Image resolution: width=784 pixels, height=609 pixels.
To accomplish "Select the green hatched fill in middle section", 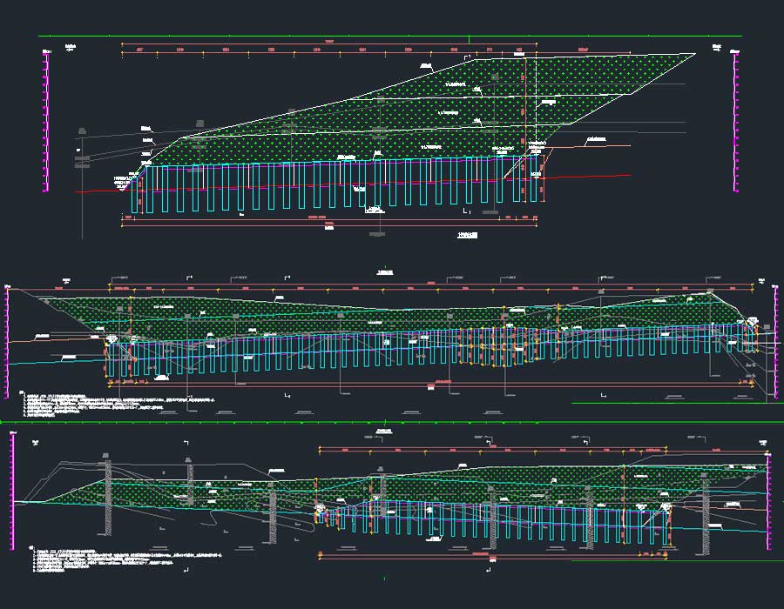I will 392,322.
